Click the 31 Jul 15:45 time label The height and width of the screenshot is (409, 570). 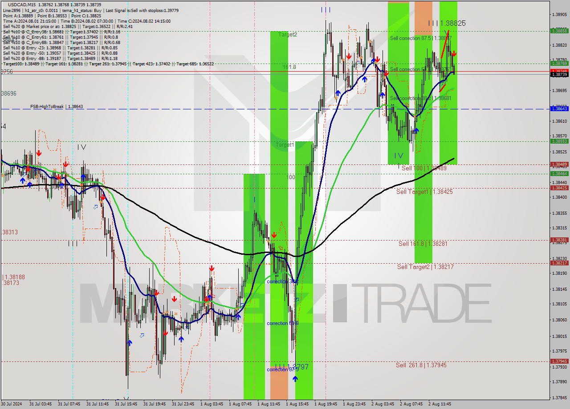point(126,404)
